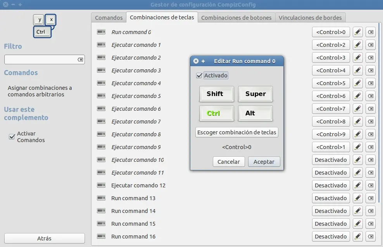This screenshot has width=383, height=247.
Task: Switch to the Comandos tab
Action: (x=109, y=17)
